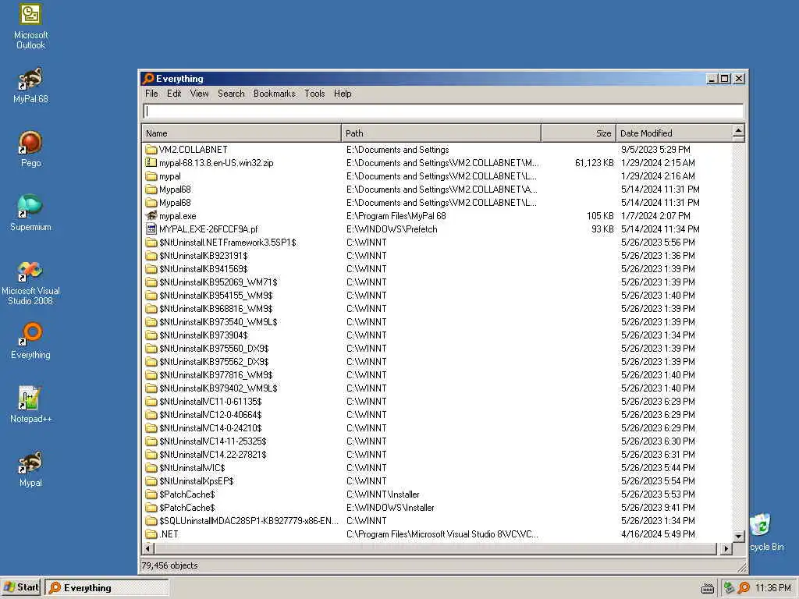Image resolution: width=799 pixels, height=599 pixels.
Task: Click the $NtUninstallKB923191$ folder icon
Action: [151, 256]
